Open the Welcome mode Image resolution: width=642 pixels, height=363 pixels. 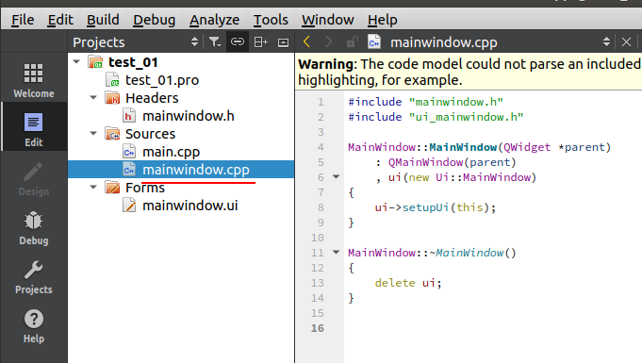pos(34,80)
